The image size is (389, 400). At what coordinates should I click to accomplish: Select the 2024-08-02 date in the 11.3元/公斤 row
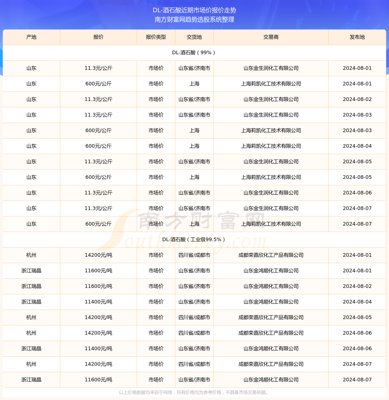pyautogui.click(x=357, y=99)
